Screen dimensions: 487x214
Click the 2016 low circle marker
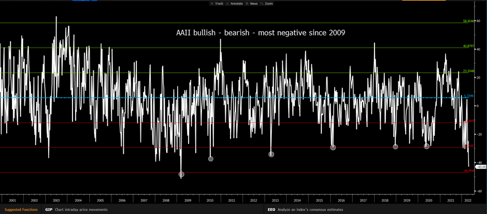click(x=333, y=147)
